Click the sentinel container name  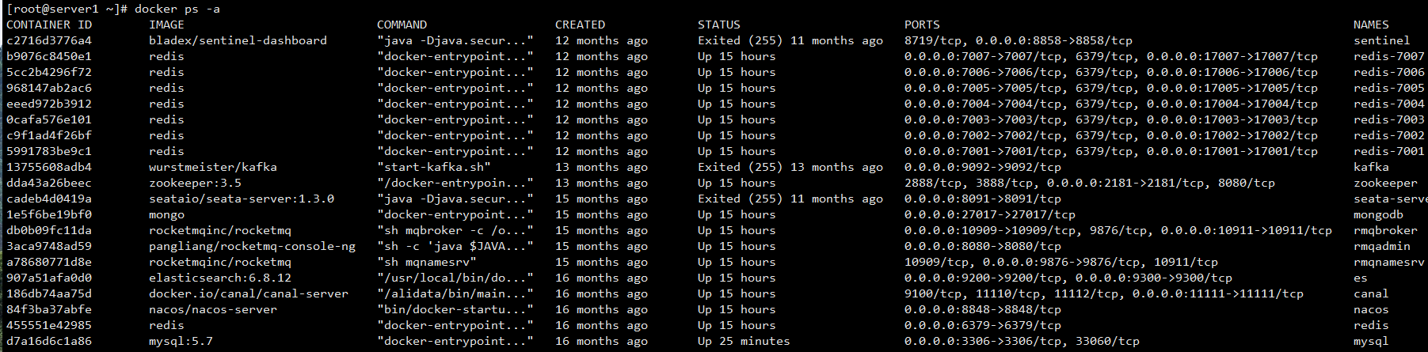(1382, 40)
